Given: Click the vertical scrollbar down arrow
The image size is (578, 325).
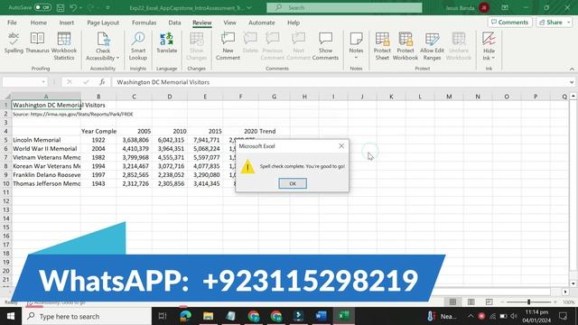Looking at the screenshot, I should point(573,283).
